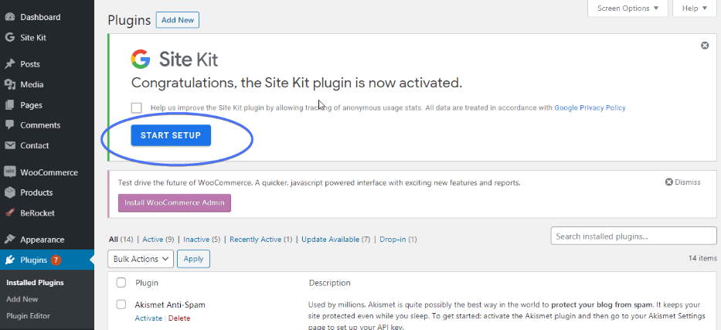The height and width of the screenshot is (330, 721).
Task: Delete the Akismet Anti-Spam plugin
Action: tap(179, 318)
